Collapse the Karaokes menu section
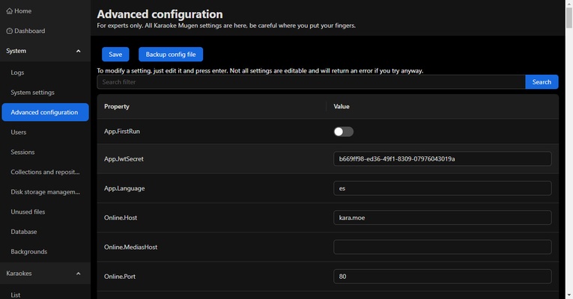This screenshot has width=573, height=299. pos(79,274)
